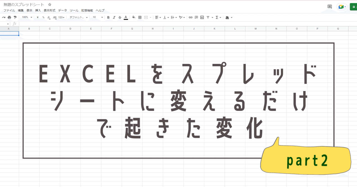
Task: Decrease decimal places button
Action: [x=49, y=17]
